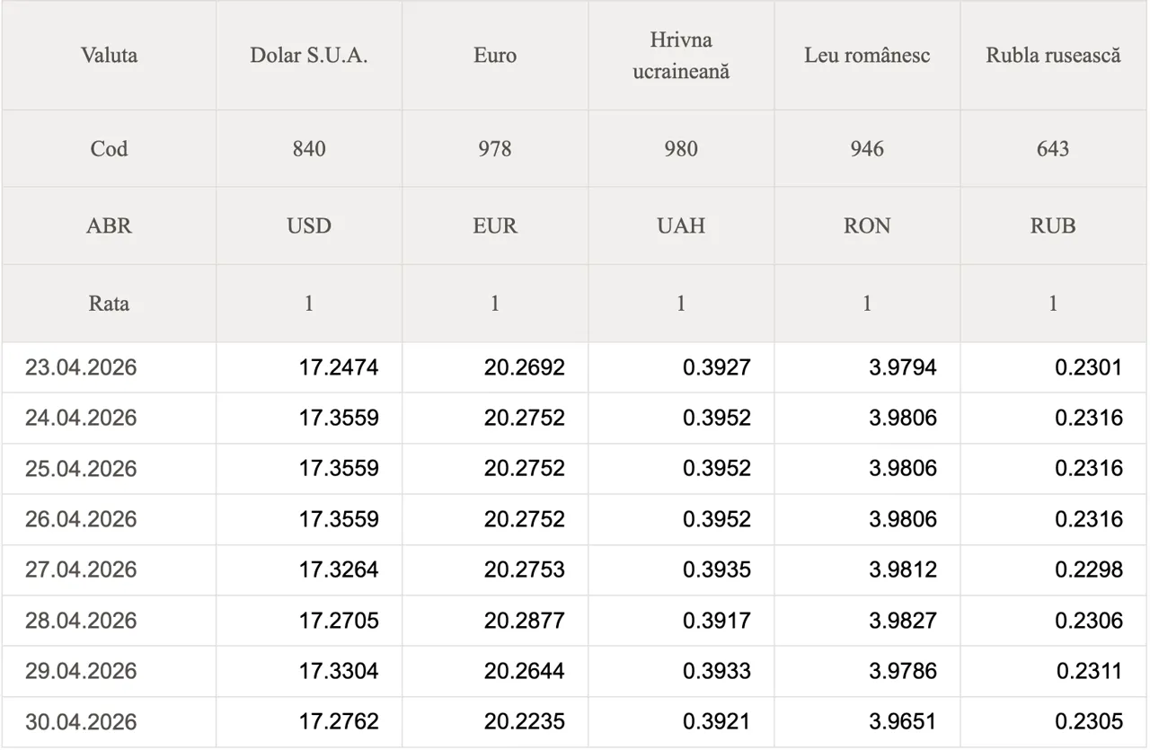Select the EUR rate 20.2877

pyautogui.click(x=525, y=620)
